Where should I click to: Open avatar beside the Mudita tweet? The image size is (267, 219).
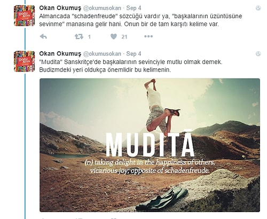click(x=24, y=61)
